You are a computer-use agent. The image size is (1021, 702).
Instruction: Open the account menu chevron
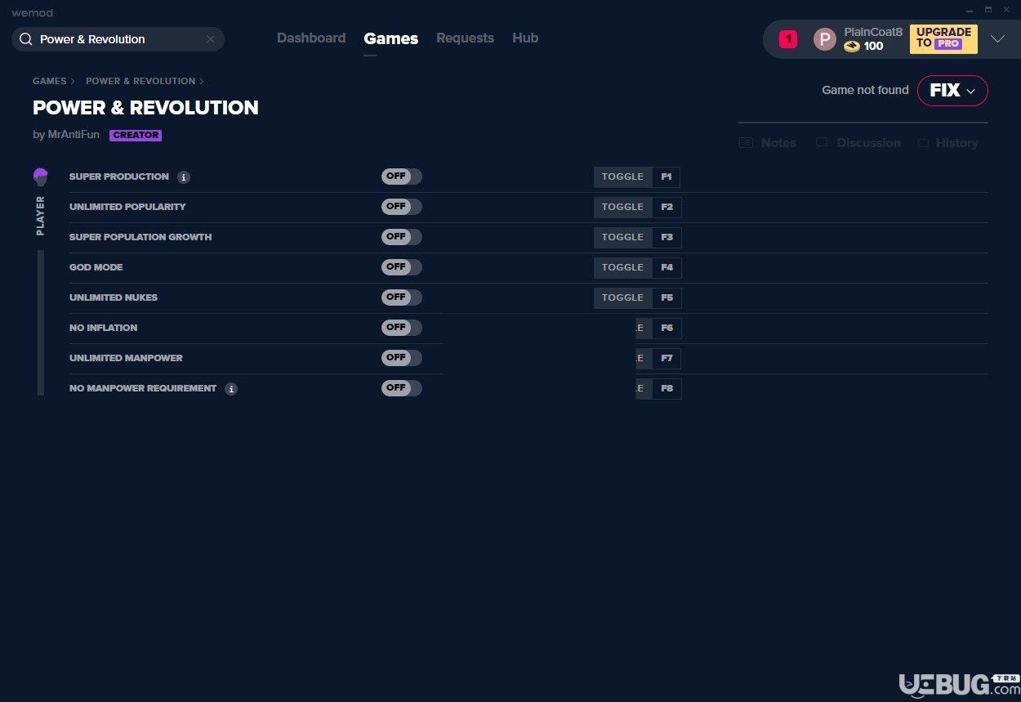pos(997,39)
